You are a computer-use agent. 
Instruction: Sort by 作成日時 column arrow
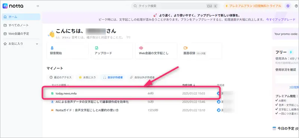pos(194,85)
